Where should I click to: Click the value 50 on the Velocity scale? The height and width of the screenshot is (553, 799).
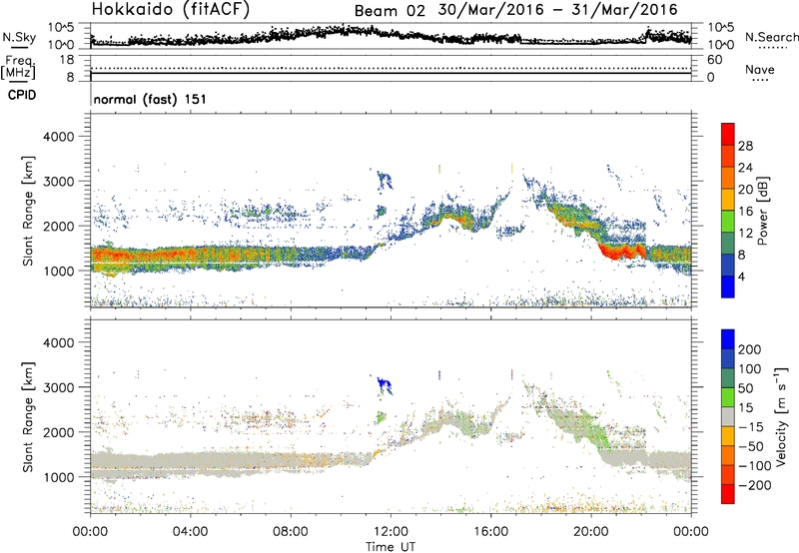click(x=745, y=388)
